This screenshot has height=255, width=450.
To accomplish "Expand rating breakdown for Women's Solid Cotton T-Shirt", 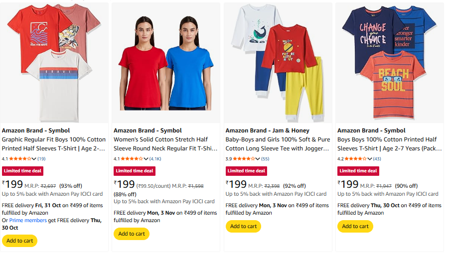I will (146, 159).
